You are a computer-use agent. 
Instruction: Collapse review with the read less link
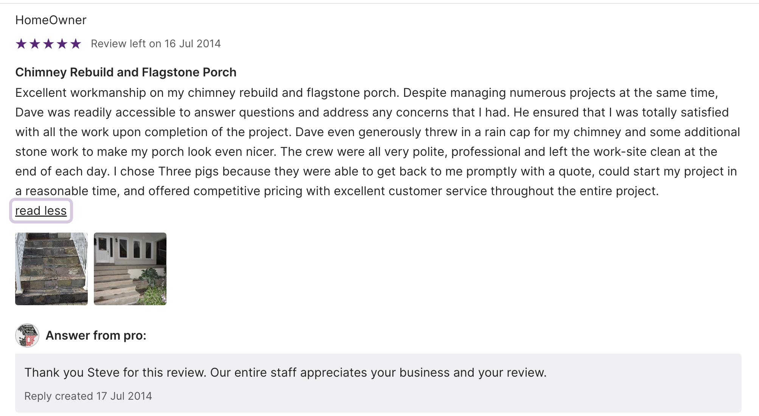(41, 211)
